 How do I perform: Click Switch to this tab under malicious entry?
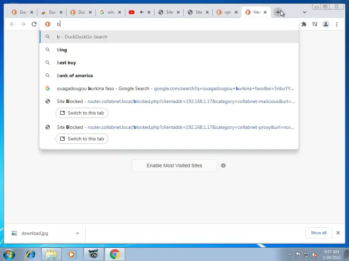click(x=82, y=113)
